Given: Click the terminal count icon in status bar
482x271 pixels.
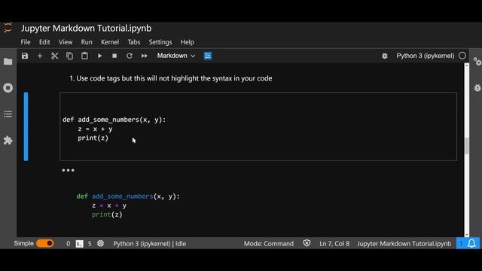Looking at the screenshot, I should click(x=79, y=244).
